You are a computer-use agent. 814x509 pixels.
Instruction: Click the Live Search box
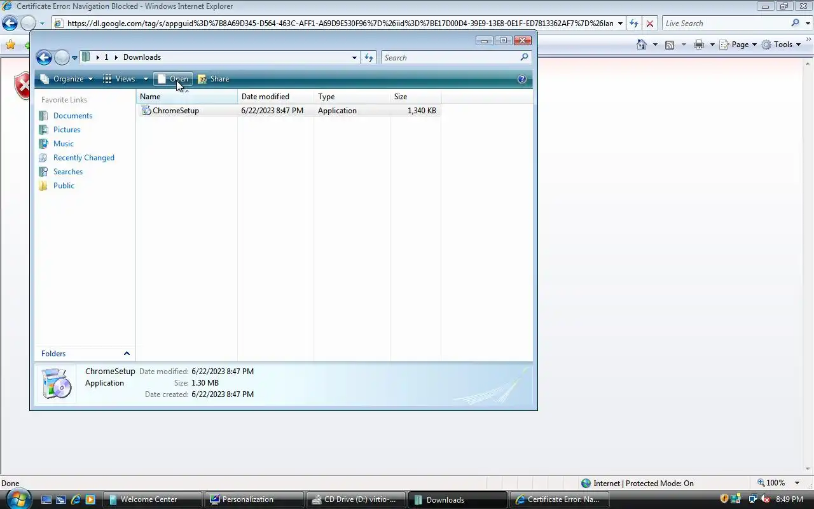pyautogui.click(x=725, y=24)
